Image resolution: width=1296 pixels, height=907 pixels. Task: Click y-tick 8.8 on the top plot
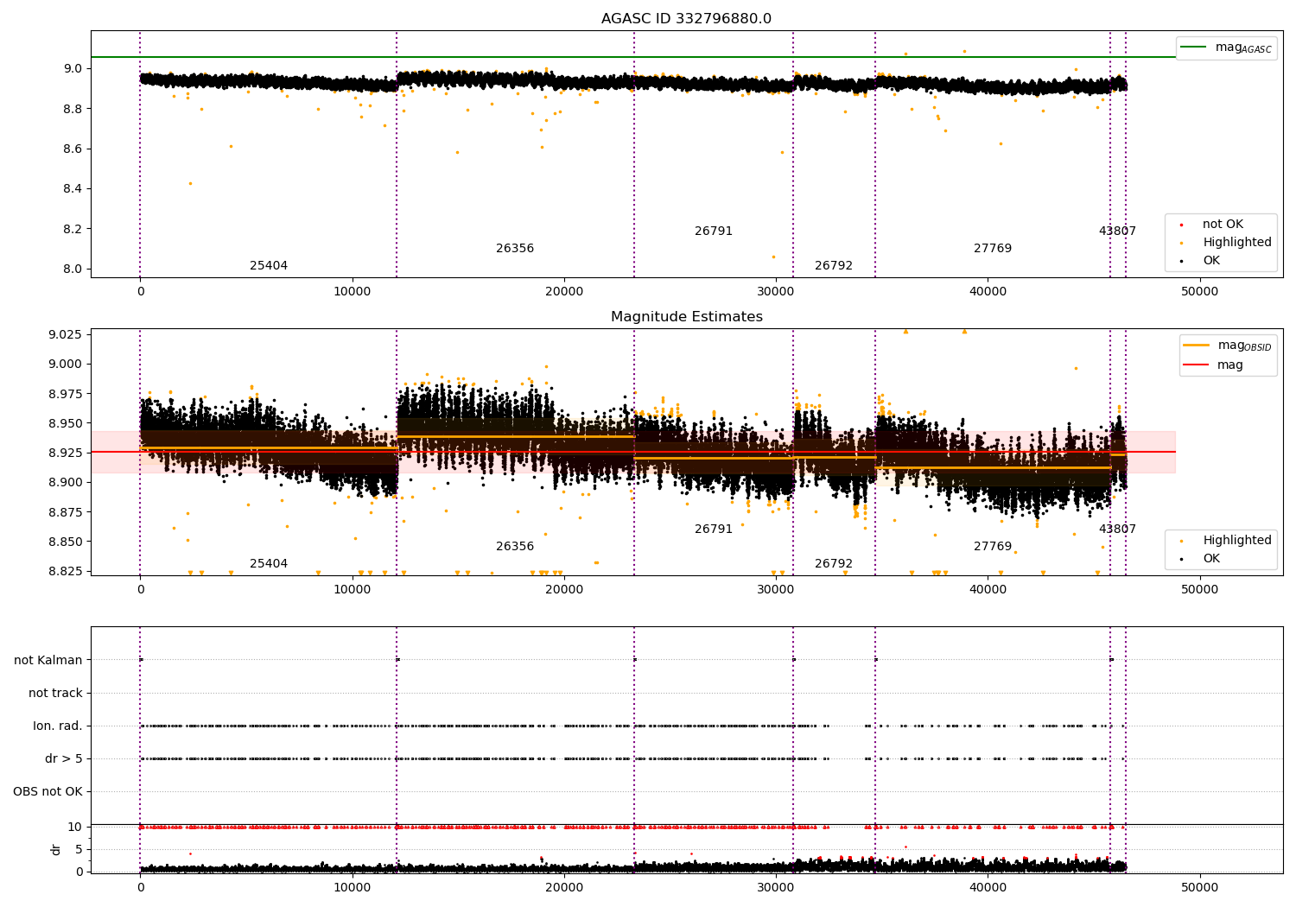point(73,109)
